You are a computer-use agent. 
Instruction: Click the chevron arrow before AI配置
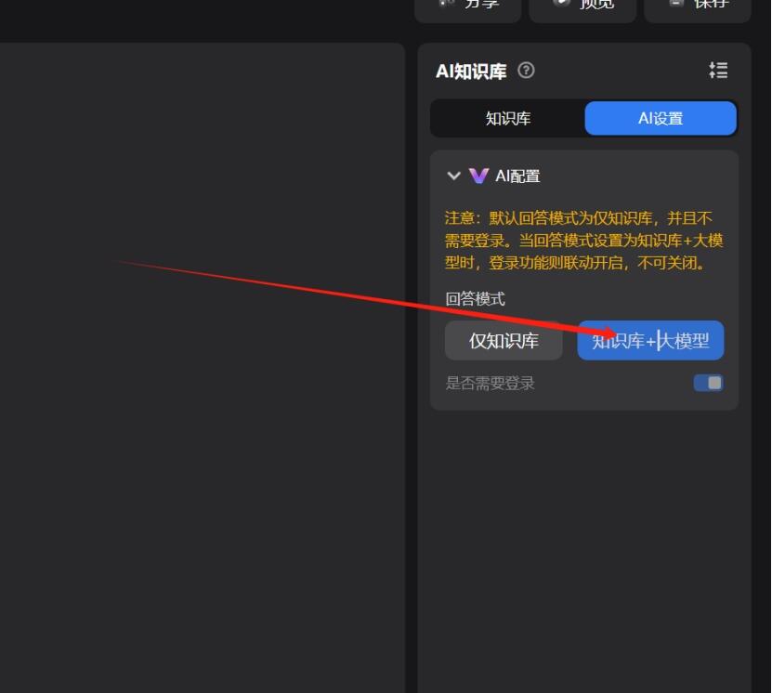coord(453,175)
